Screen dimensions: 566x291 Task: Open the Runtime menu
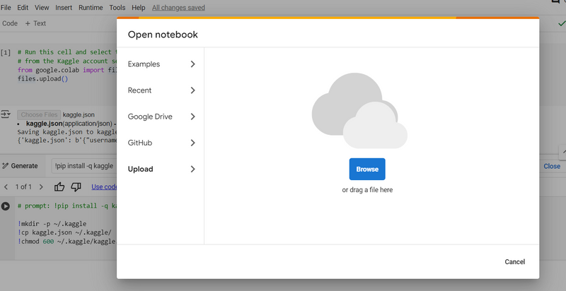pyautogui.click(x=91, y=7)
